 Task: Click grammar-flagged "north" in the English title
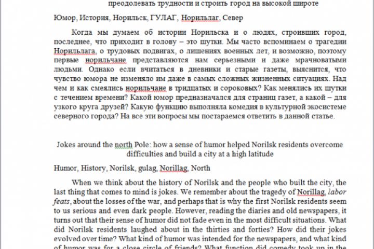(123, 145)
